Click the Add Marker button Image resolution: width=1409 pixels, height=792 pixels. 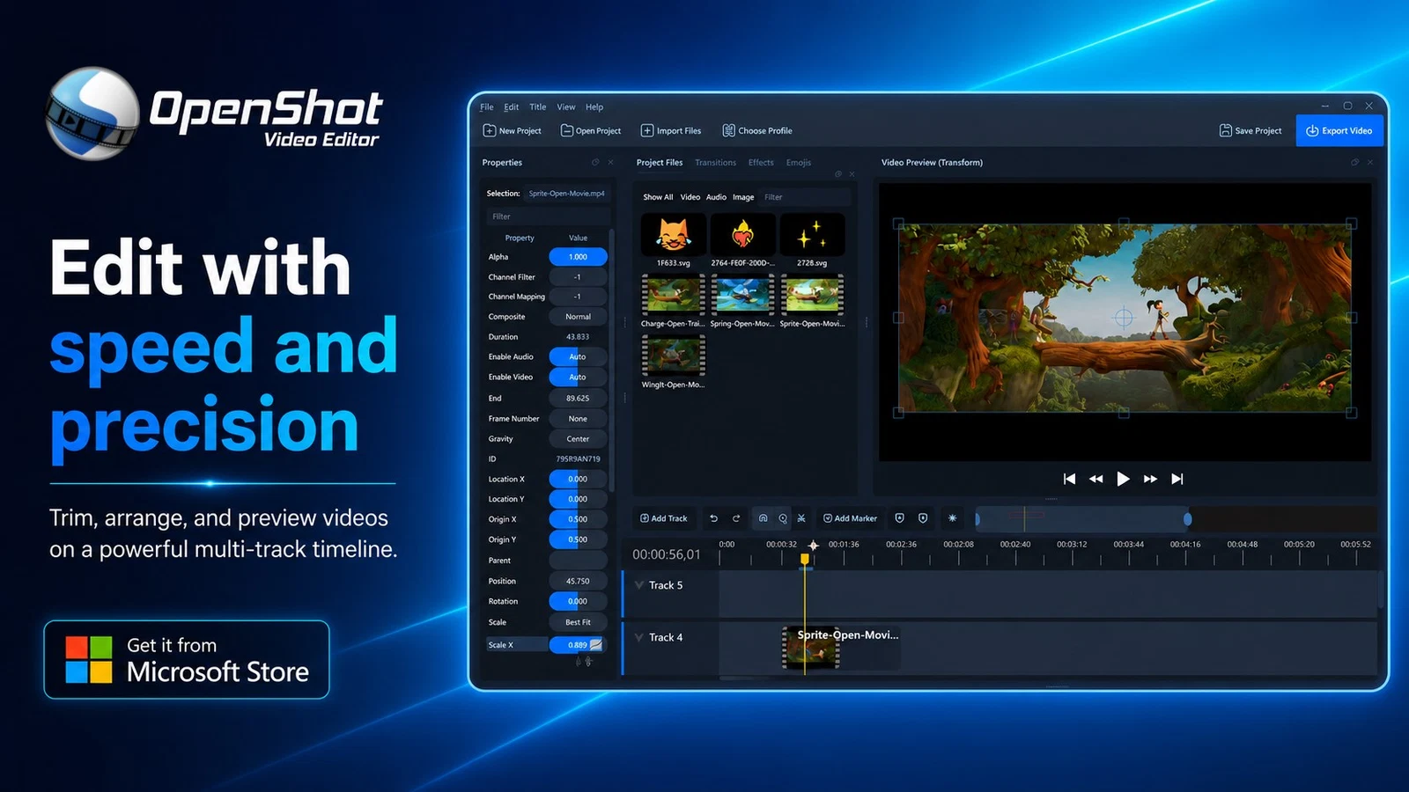[x=851, y=518]
